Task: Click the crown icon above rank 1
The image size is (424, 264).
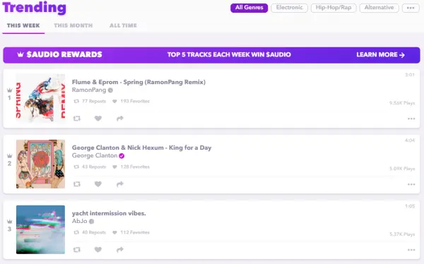Action: coord(9,90)
